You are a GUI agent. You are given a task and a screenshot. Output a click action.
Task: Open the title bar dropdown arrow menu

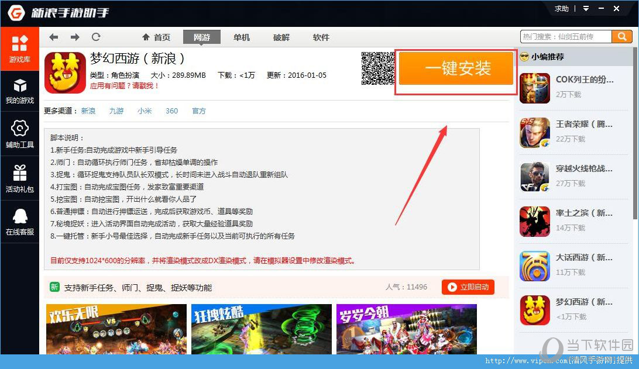pyautogui.click(x=585, y=9)
